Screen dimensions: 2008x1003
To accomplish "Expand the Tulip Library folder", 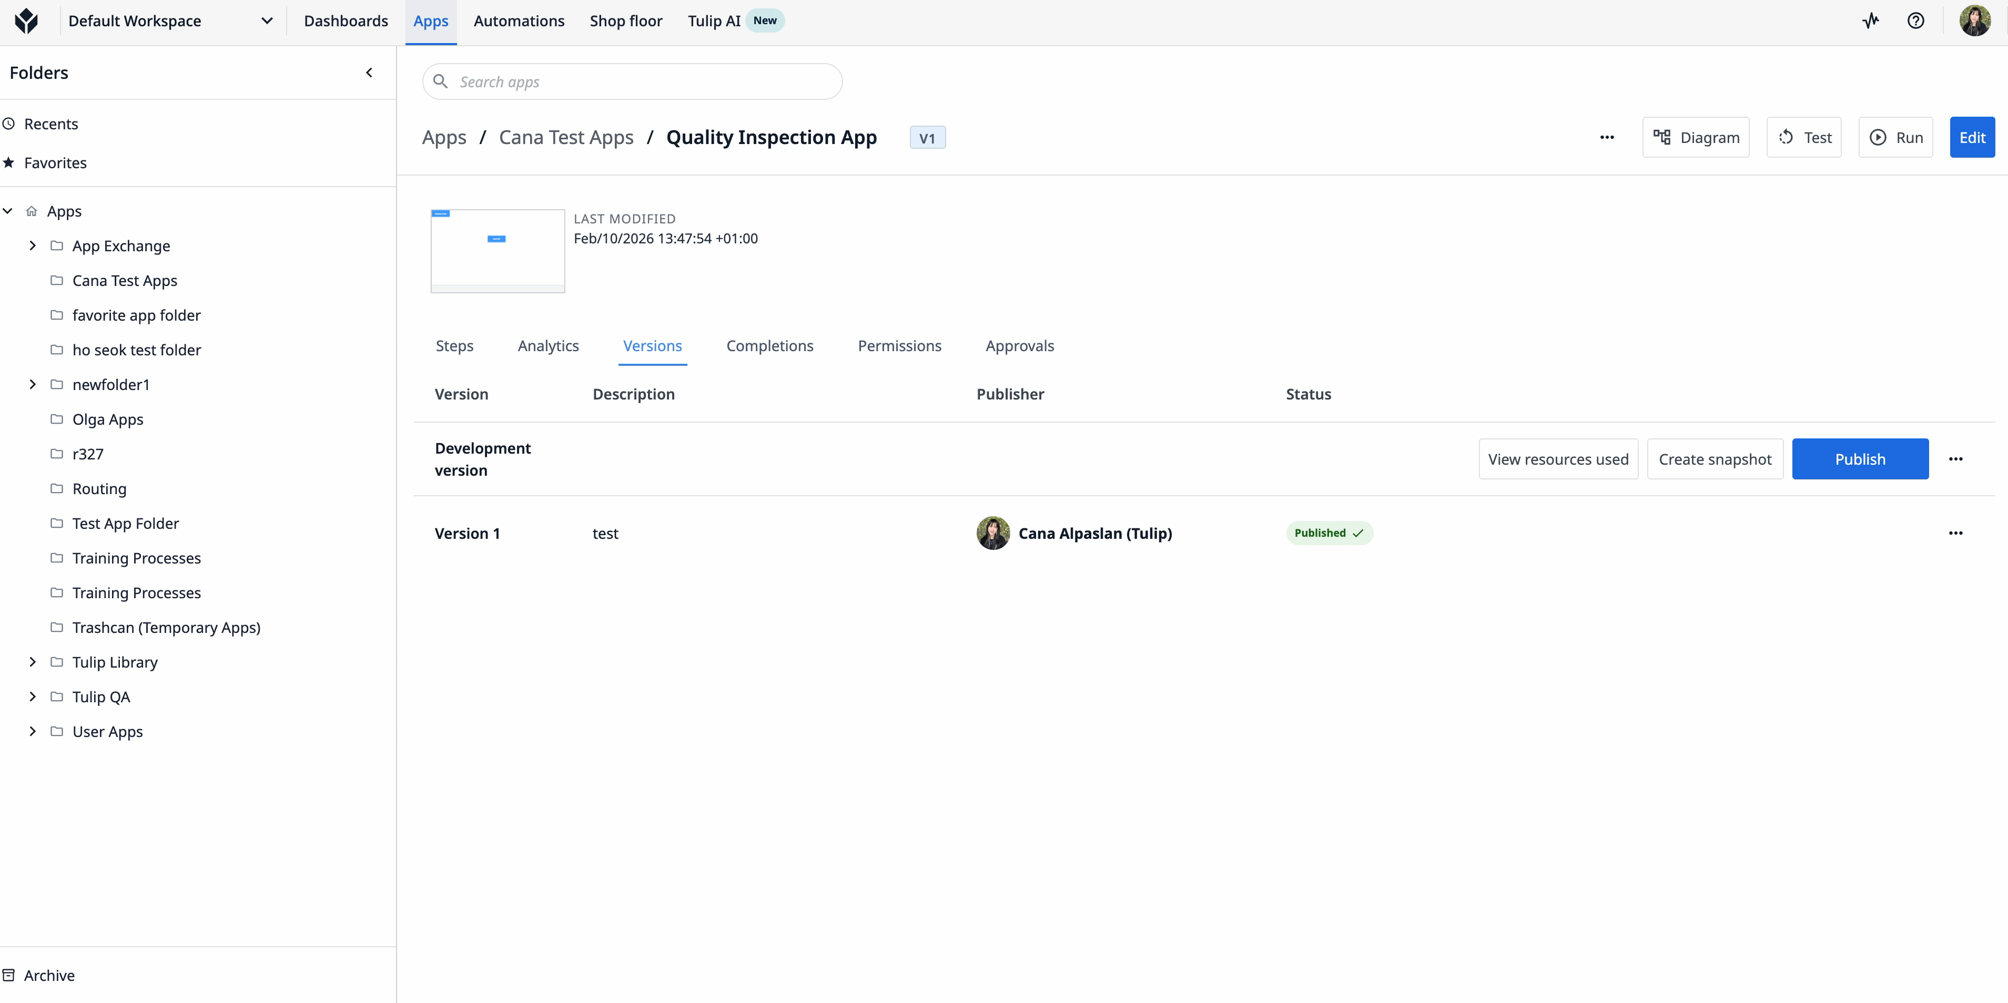I will tap(33, 662).
